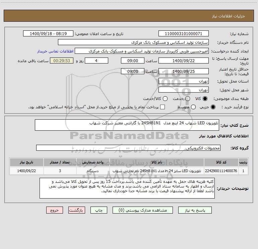Click the چاپ print button
The height and width of the screenshot is (249, 258).
point(99,210)
